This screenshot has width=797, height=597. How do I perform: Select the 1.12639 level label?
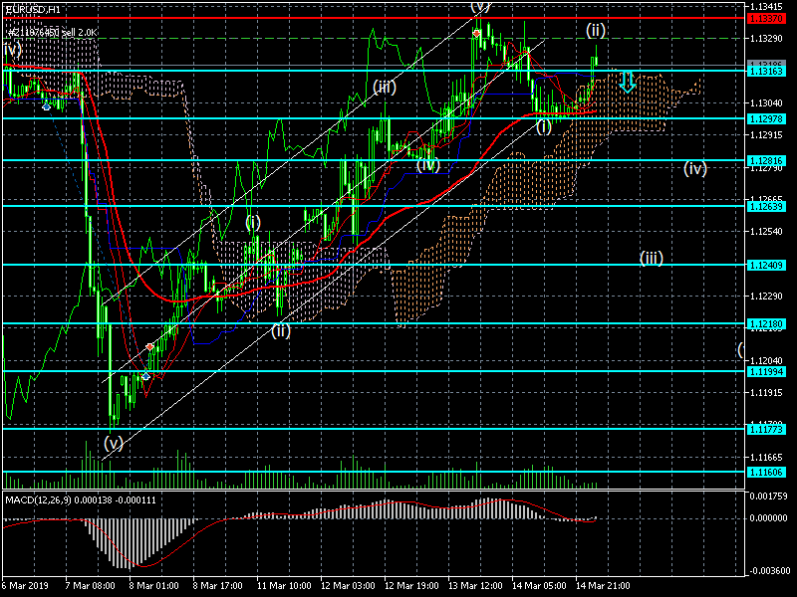767,207
